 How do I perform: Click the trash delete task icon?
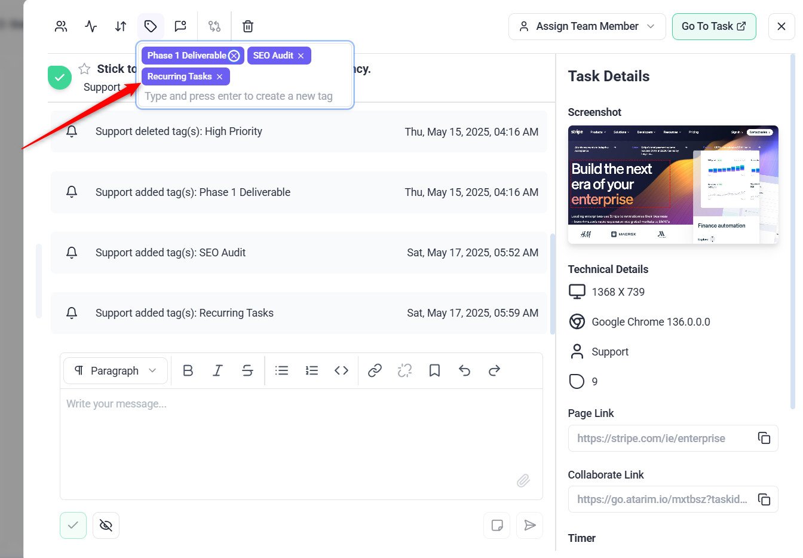pos(248,26)
